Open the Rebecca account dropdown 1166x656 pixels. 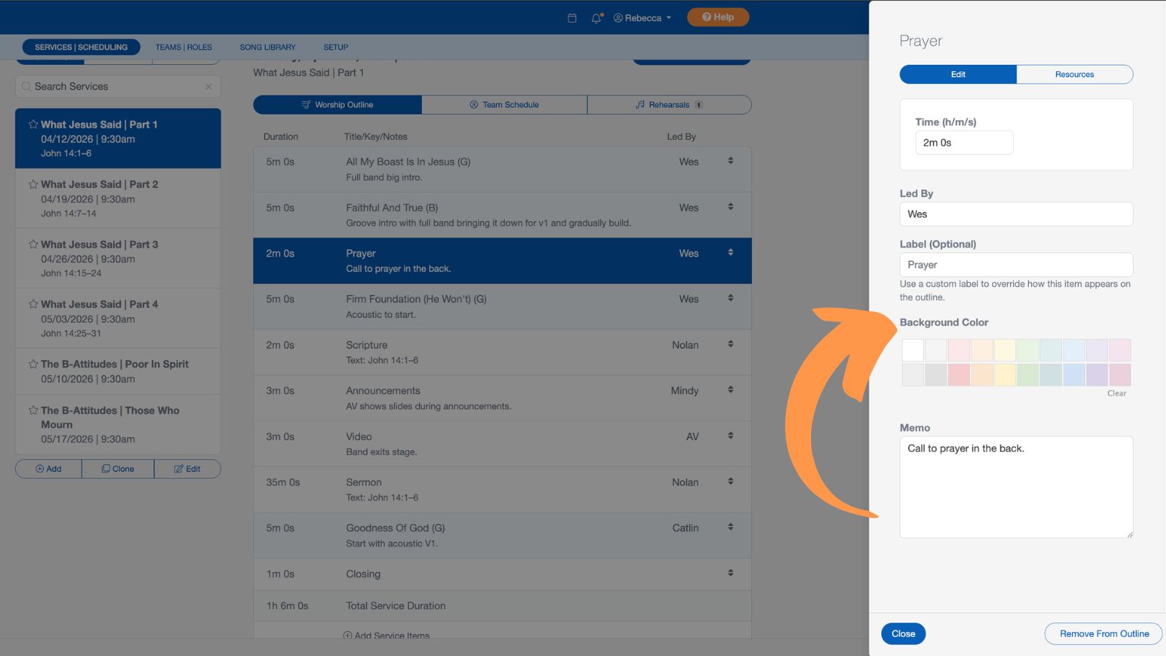[641, 17]
